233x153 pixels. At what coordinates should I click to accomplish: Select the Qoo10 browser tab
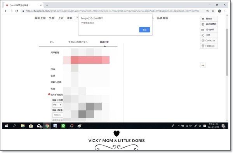tap(23, 5)
